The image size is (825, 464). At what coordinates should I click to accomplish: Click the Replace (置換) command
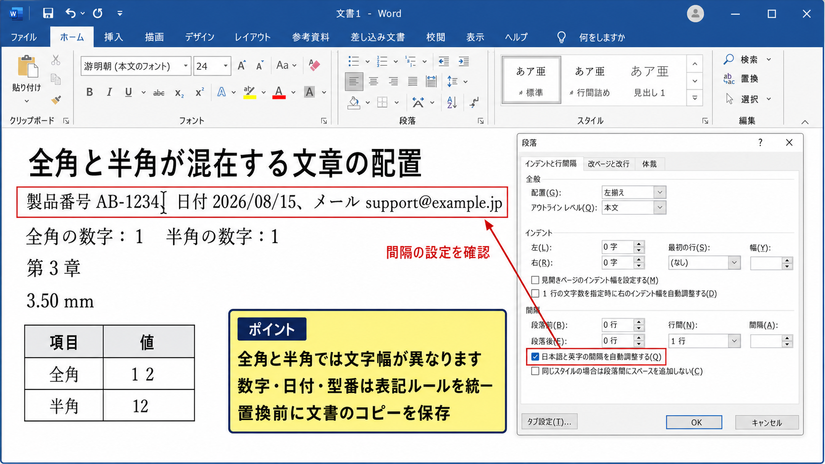tap(741, 79)
